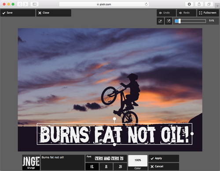
Task: Click the zoom out icon beside slider
Action: (x=160, y=21)
